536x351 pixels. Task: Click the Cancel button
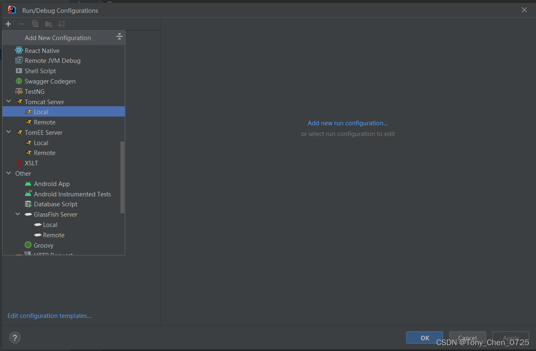pos(467,338)
